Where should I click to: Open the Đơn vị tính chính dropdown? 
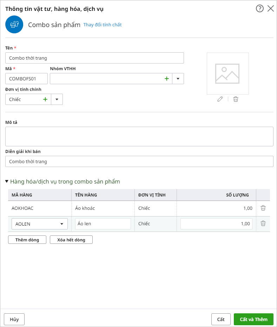[57, 99]
